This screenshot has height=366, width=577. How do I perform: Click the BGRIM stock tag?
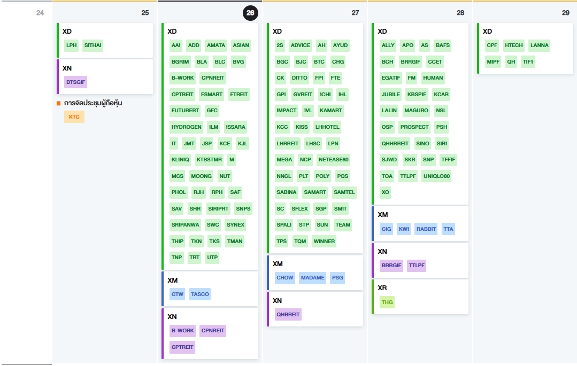click(x=180, y=62)
